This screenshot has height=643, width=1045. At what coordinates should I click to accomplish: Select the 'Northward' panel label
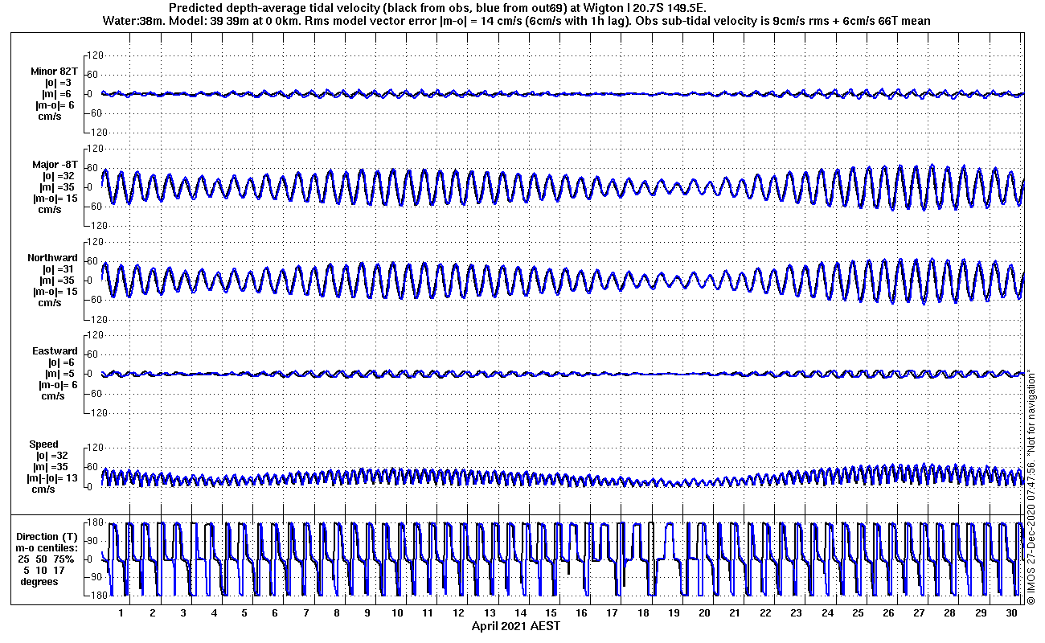click(x=52, y=258)
